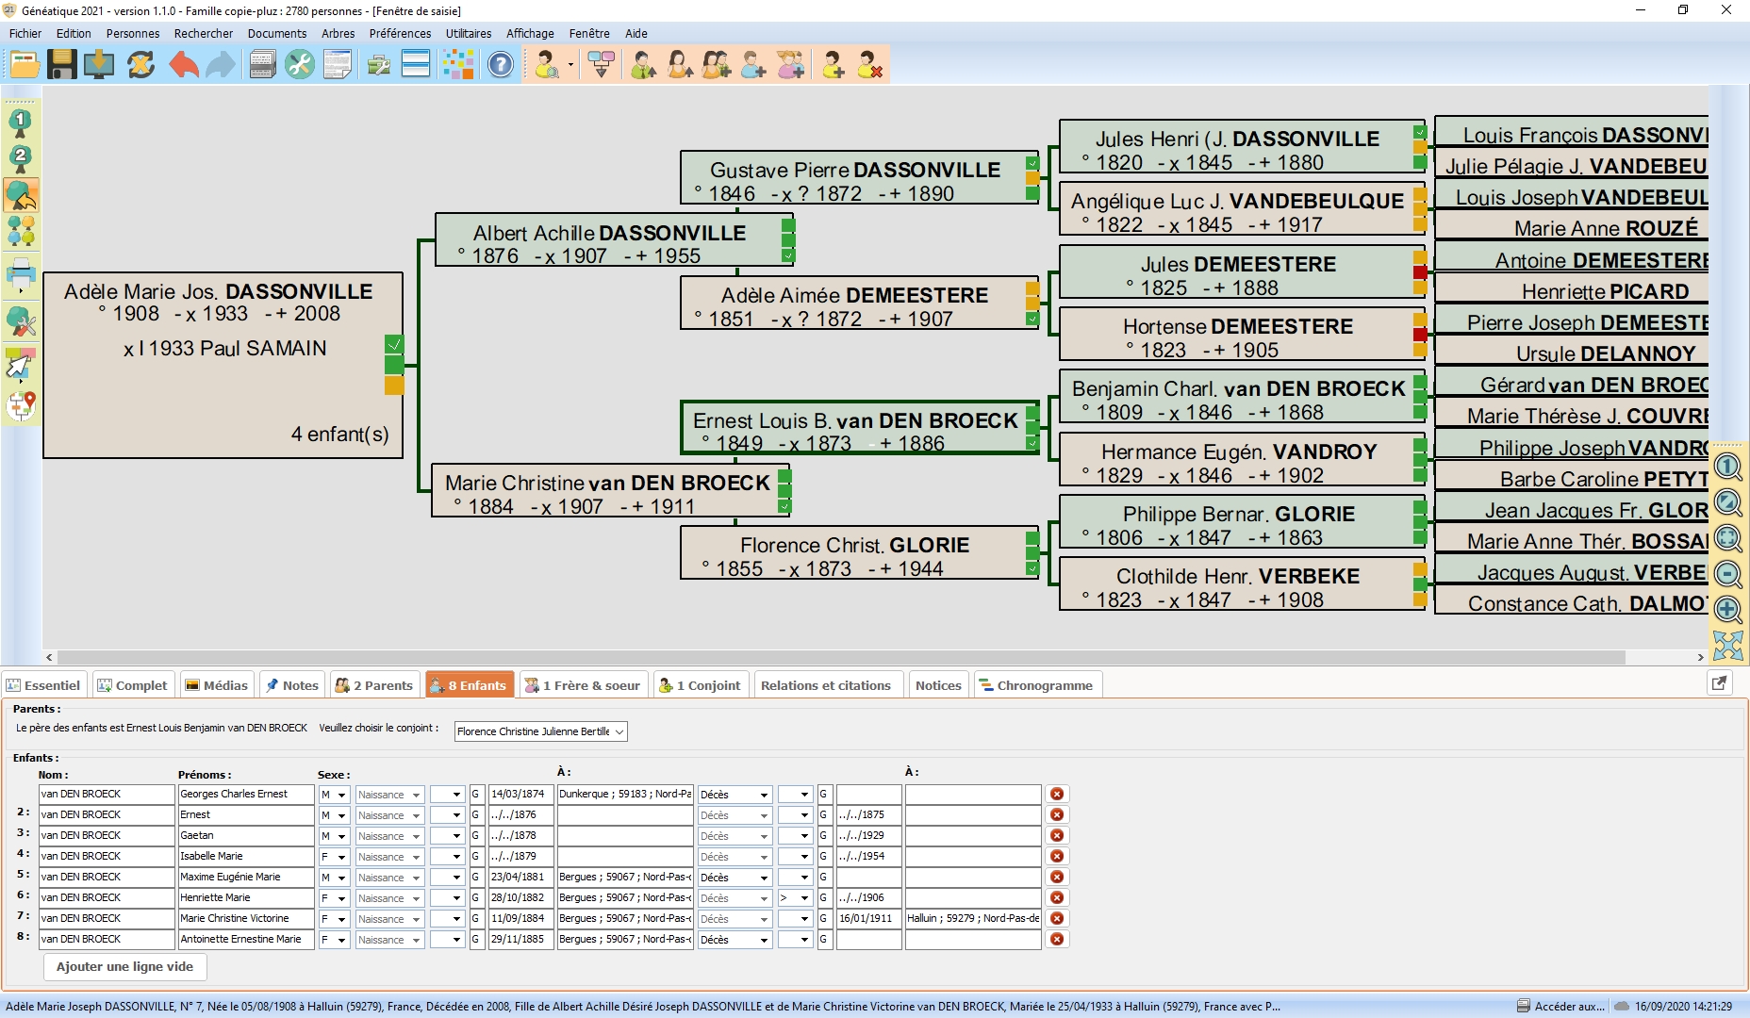Delete the Georges Charles Ernest child row
Screen dimensions: 1750x1018
coord(1057,795)
